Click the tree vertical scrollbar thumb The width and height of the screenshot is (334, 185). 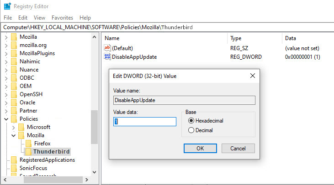[95, 127]
